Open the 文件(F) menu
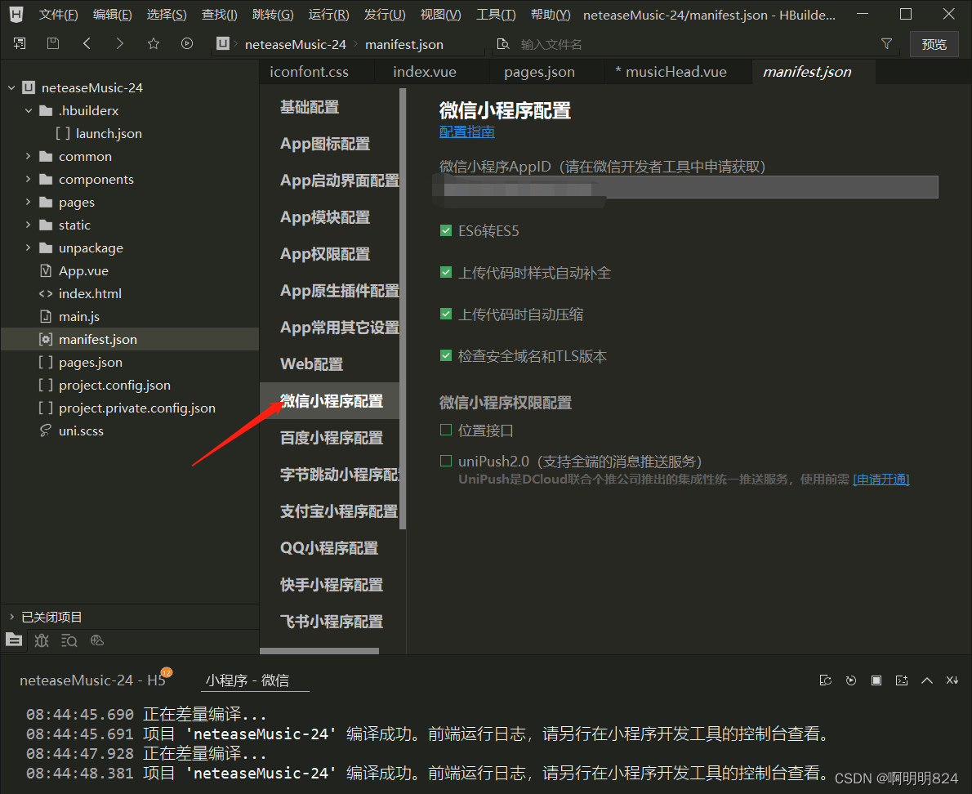The width and height of the screenshot is (972, 794). 58,14
